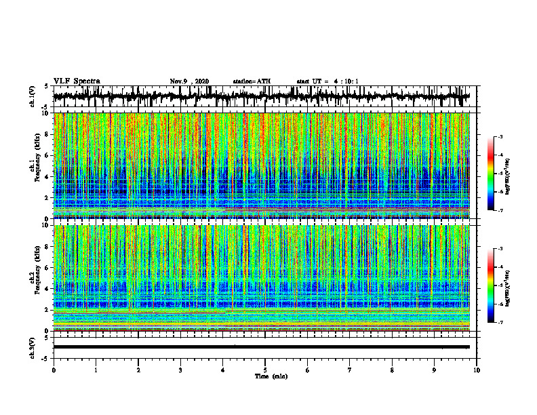
Task: Click the "ch.1(V)" waveform axis label
Action: [33, 96]
